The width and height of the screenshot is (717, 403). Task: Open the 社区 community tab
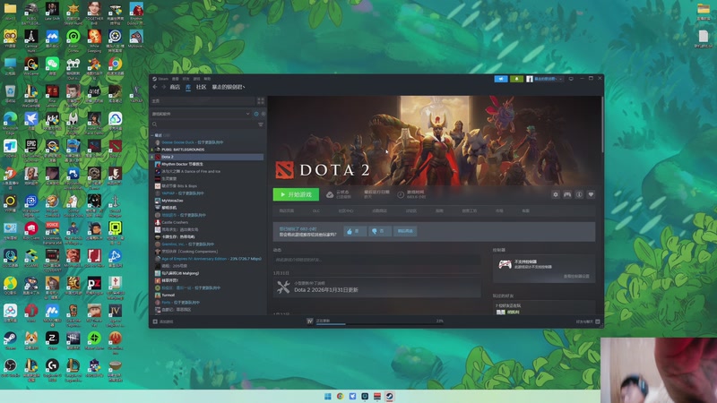[x=201, y=87]
